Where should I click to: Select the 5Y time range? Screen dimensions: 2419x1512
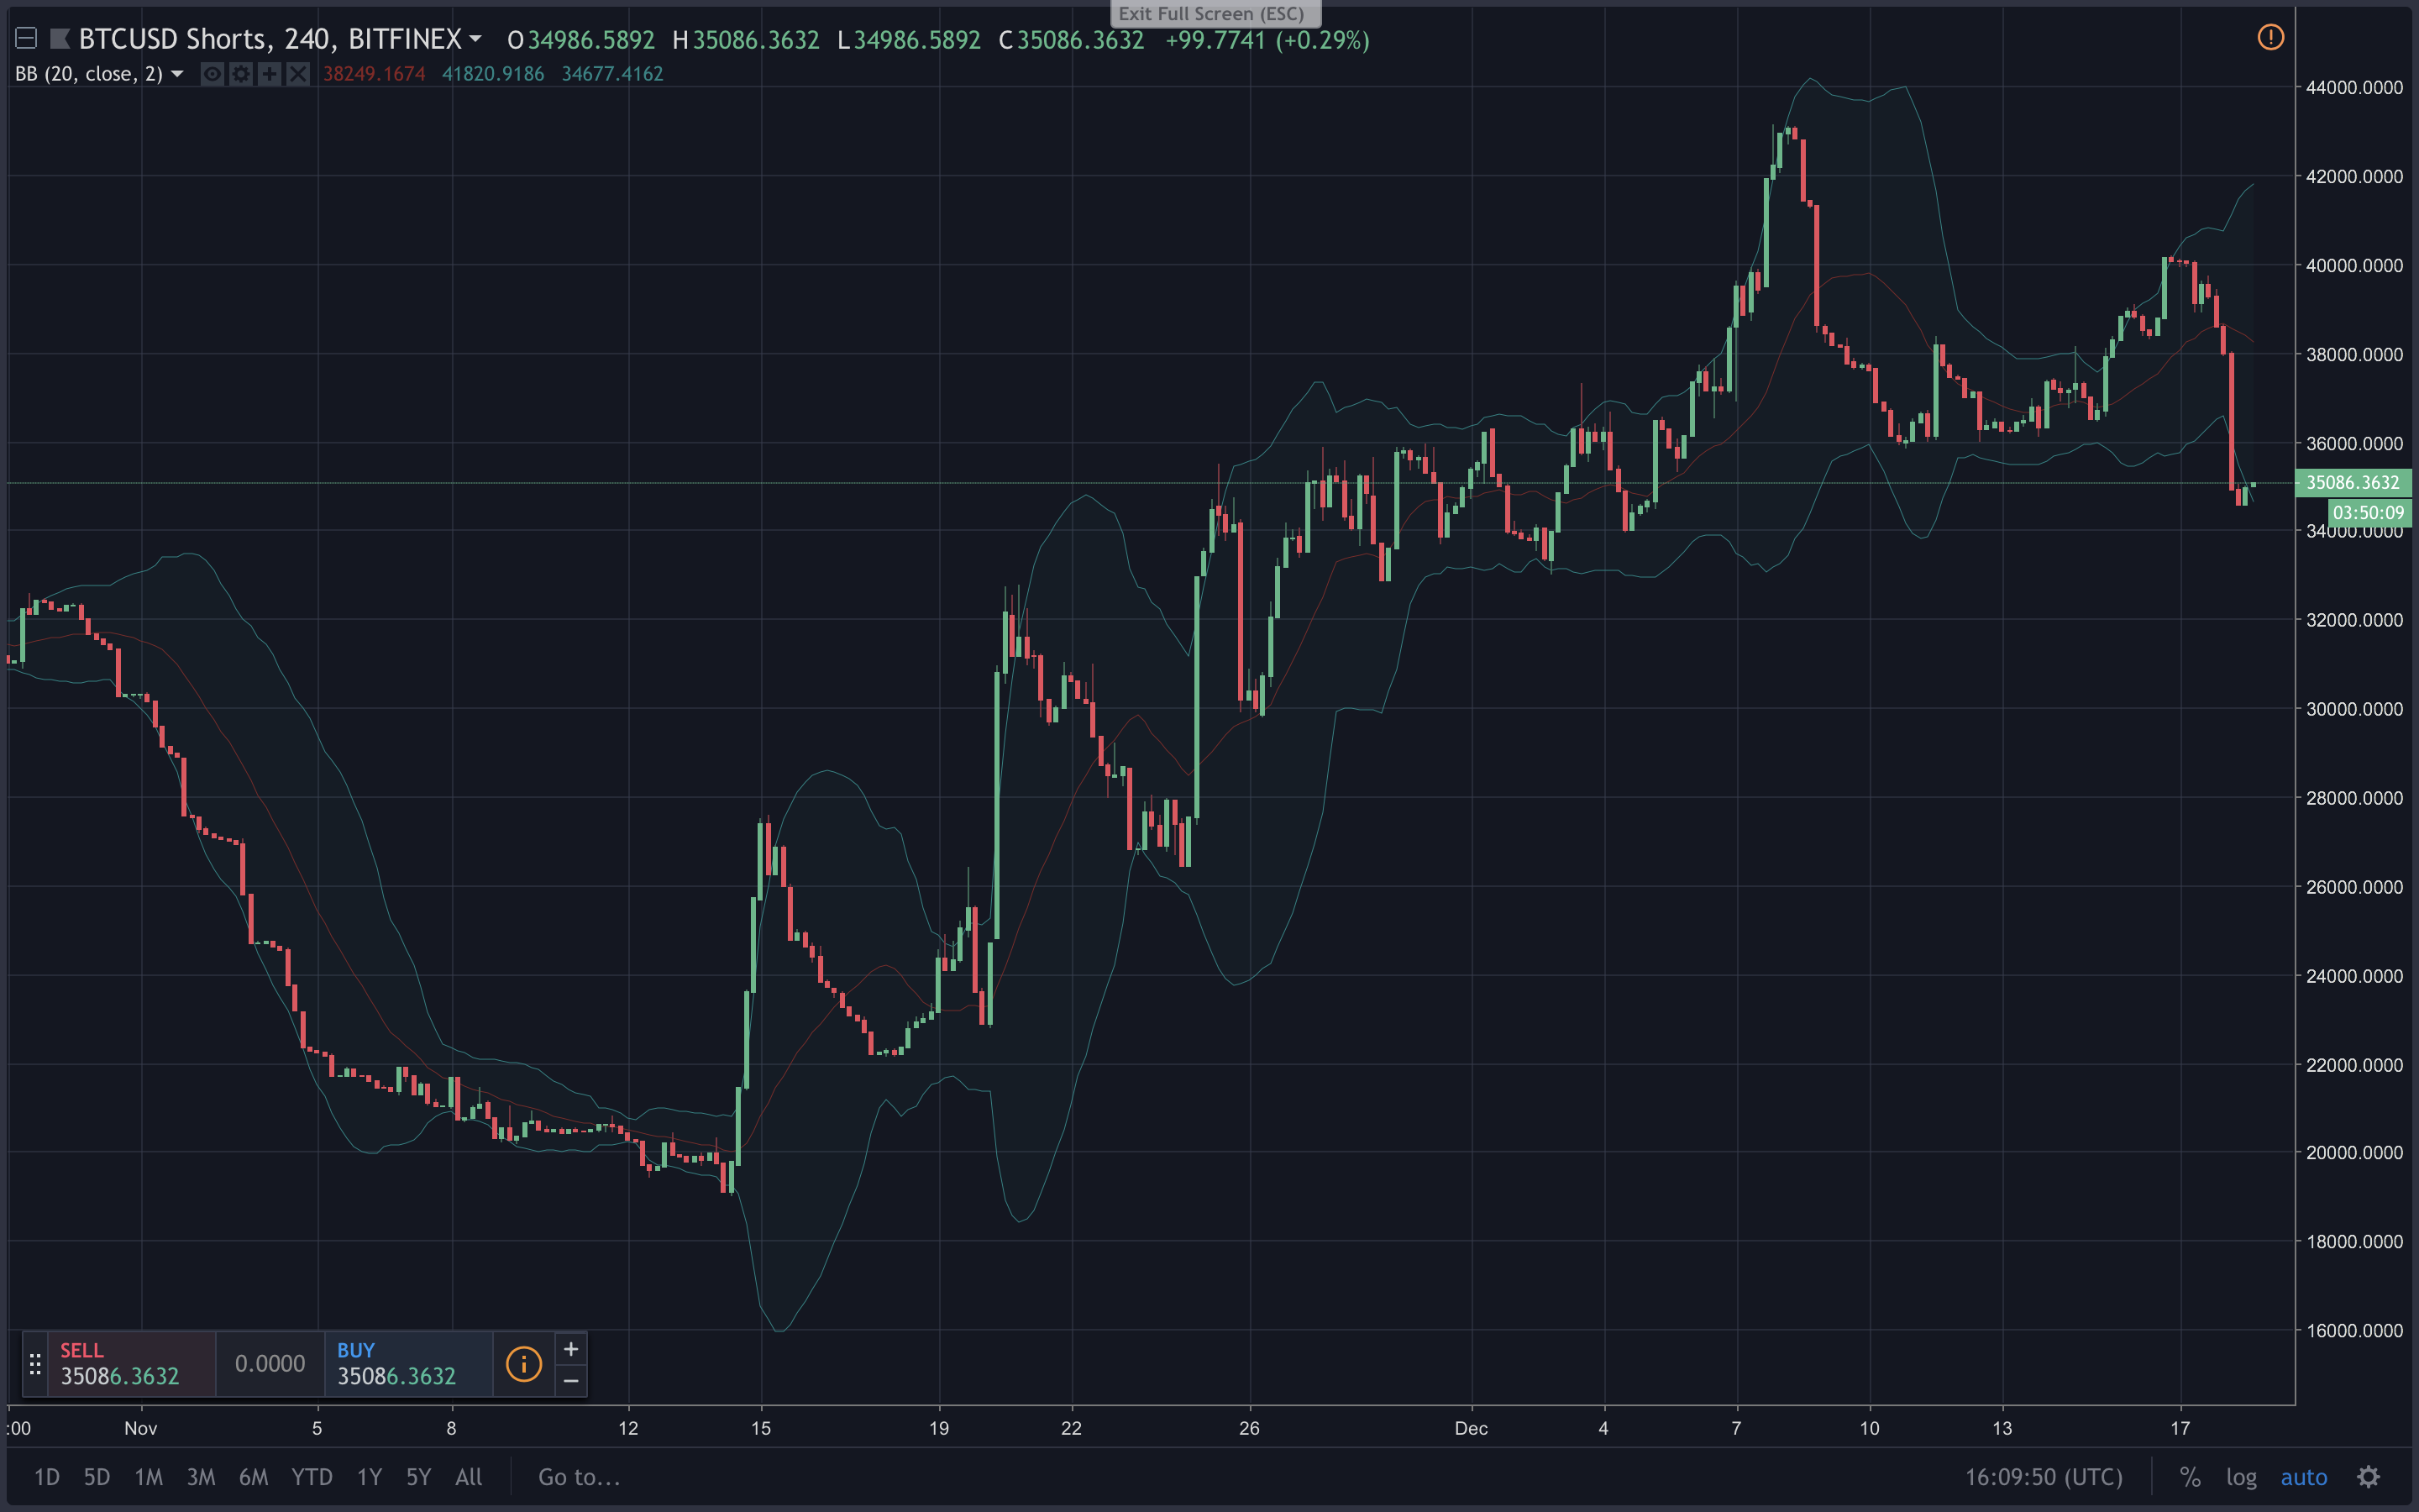point(419,1477)
